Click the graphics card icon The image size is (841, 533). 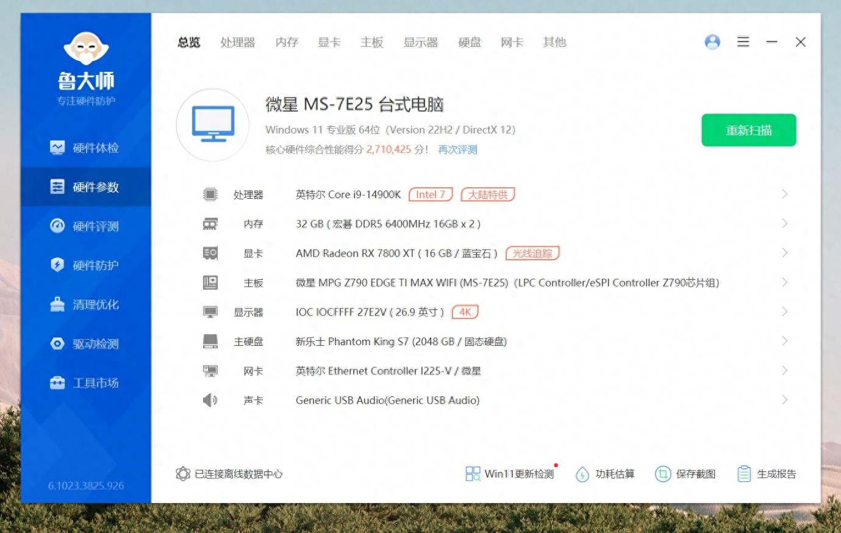(x=210, y=253)
